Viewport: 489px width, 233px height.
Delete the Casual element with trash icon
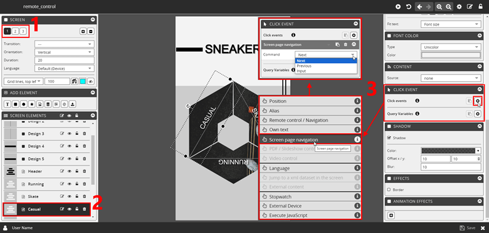pyautogui.click(x=84, y=209)
